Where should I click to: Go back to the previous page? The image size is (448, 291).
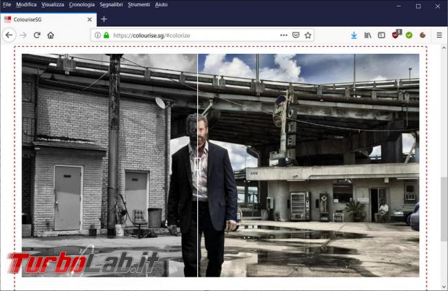pyautogui.click(x=9, y=35)
